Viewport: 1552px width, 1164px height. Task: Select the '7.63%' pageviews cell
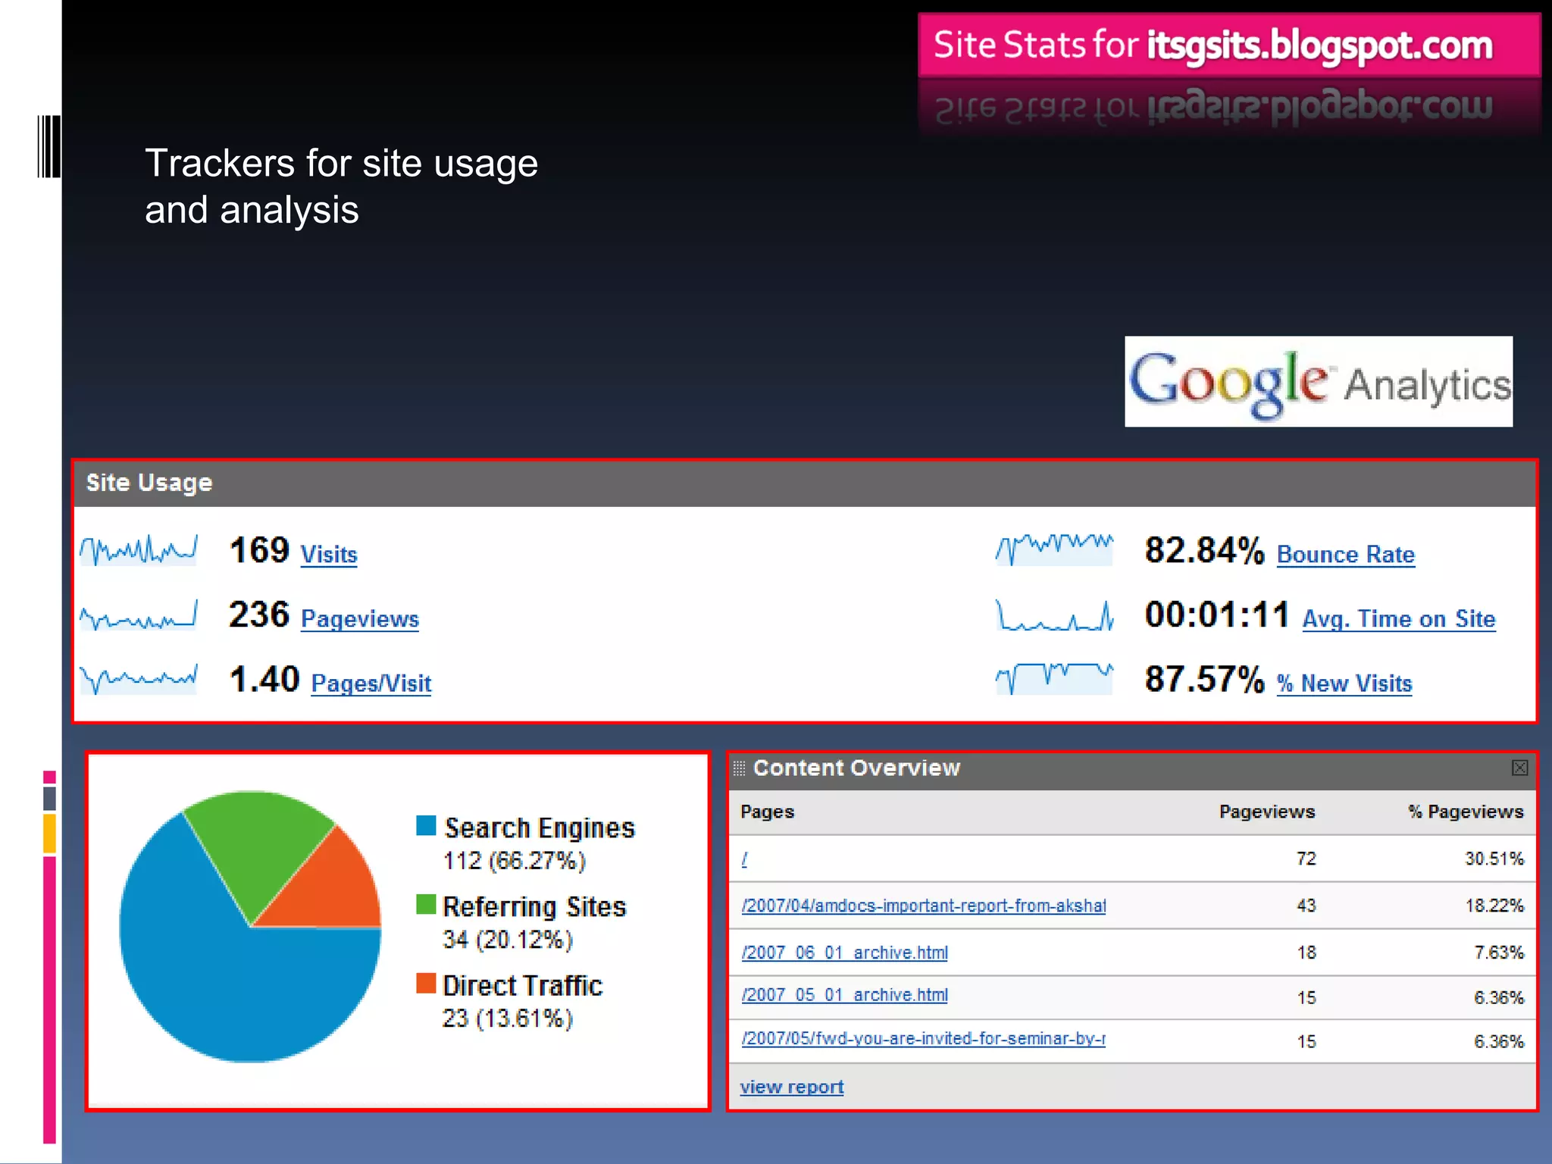coord(1498,953)
